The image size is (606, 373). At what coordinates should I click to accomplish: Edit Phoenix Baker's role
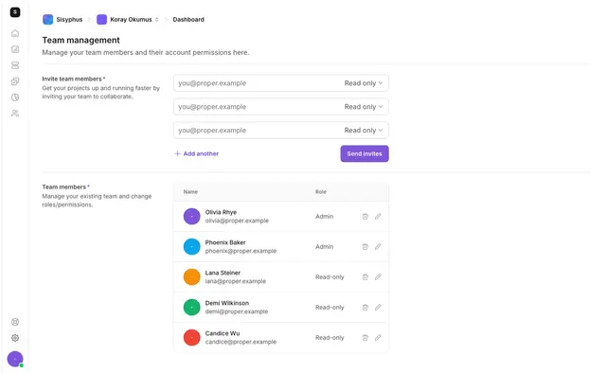pos(378,246)
